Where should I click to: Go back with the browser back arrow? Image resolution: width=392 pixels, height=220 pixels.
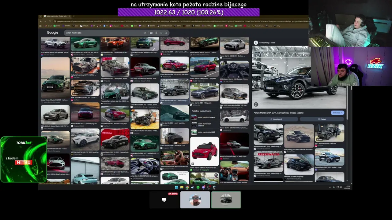coord(41,21)
